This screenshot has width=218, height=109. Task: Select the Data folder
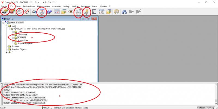tap(20, 32)
